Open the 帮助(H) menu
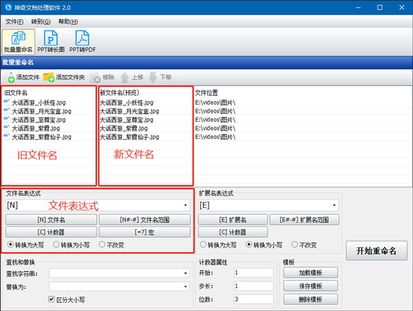The width and height of the screenshot is (413, 311). coord(68,21)
